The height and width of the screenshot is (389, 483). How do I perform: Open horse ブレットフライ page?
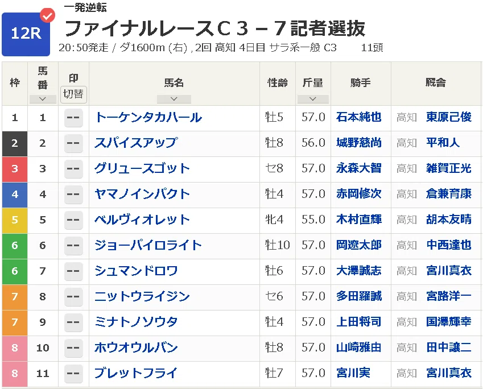coord(136,373)
